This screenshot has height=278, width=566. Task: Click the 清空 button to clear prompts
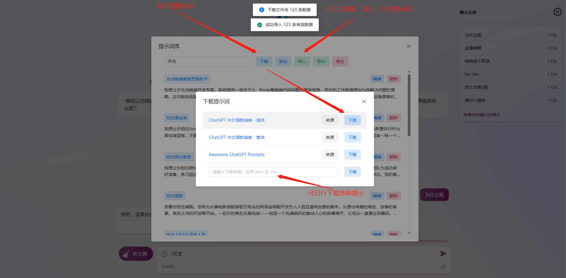(x=340, y=61)
